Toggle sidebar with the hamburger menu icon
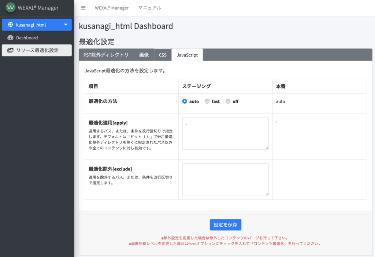 point(83,8)
